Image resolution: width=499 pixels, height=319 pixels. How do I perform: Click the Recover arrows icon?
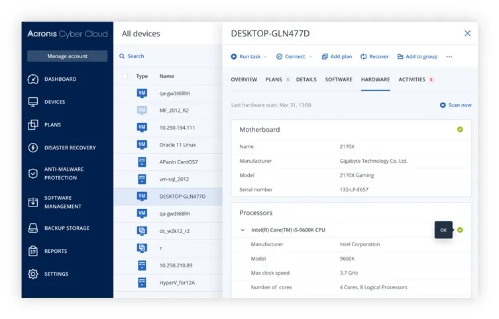pos(363,56)
